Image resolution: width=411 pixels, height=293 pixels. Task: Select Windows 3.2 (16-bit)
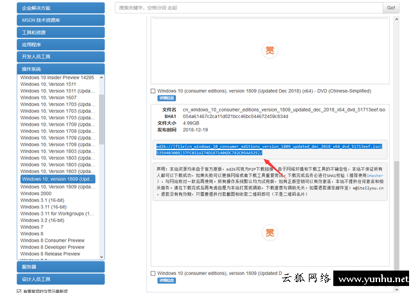tap(42, 221)
